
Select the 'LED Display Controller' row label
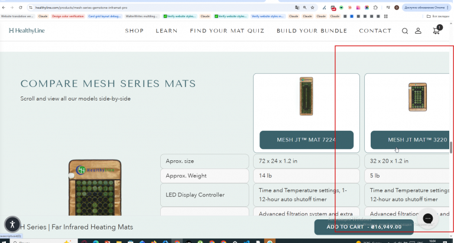(x=205, y=195)
